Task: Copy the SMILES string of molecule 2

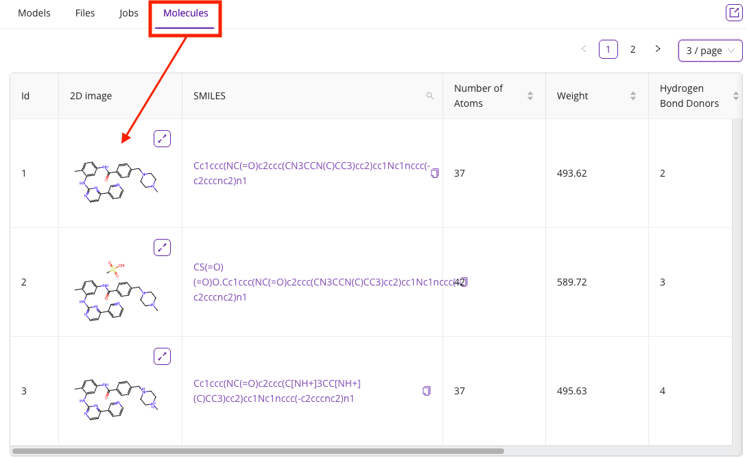Action: pos(463,282)
